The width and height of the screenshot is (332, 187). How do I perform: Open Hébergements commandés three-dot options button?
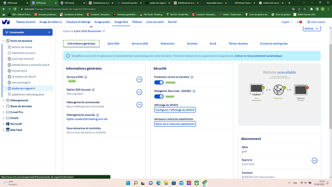point(139,105)
